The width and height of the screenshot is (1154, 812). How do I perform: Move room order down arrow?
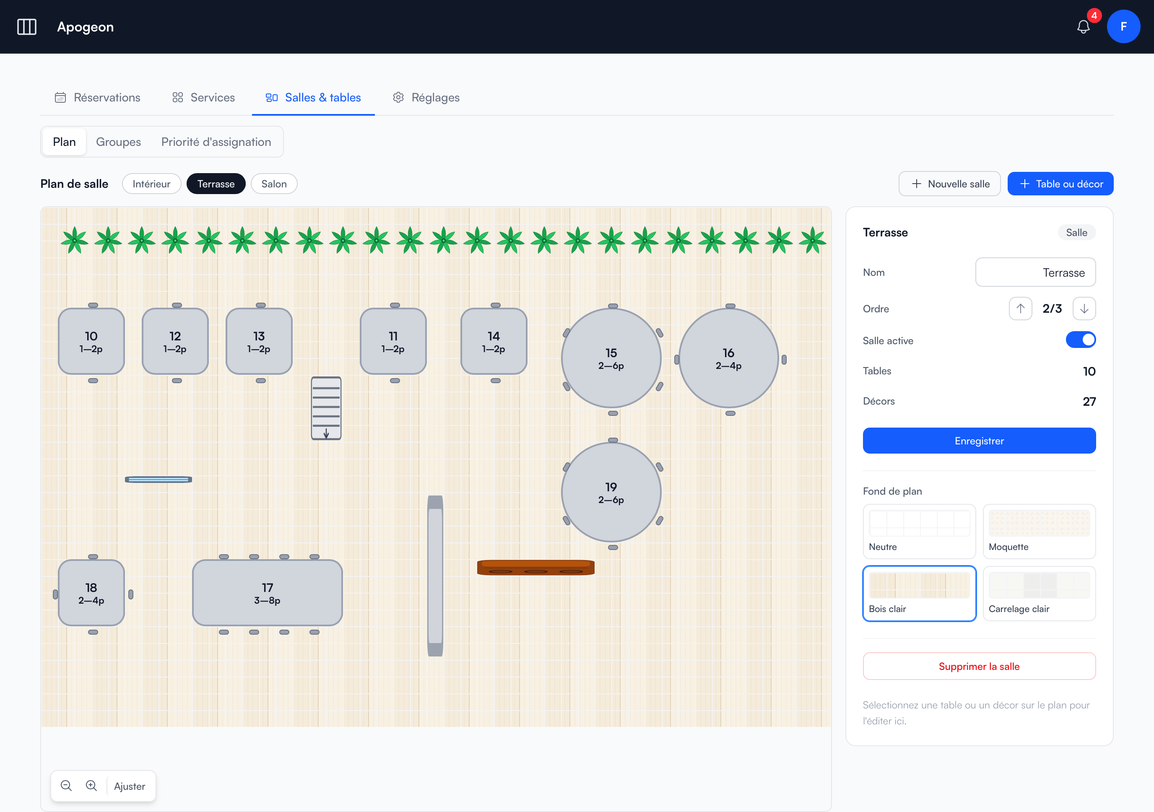coord(1084,309)
